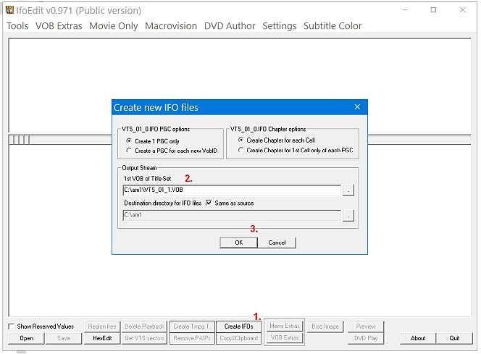Click the VOB Extras bottom button
The height and width of the screenshot is (354, 481).
click(285, 338)
